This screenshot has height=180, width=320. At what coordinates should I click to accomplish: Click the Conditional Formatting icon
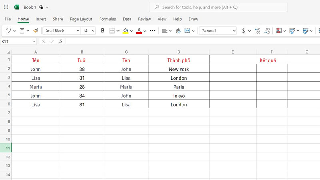pyautogui.click(x=279, y=31)
